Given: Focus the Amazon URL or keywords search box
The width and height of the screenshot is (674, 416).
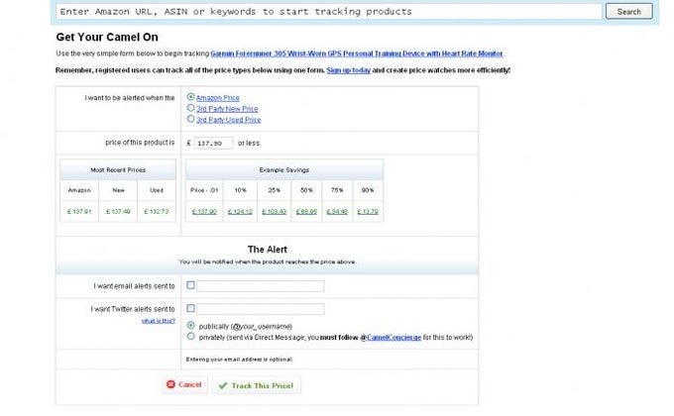Looking at the screenshot, I should coord(327,12).
